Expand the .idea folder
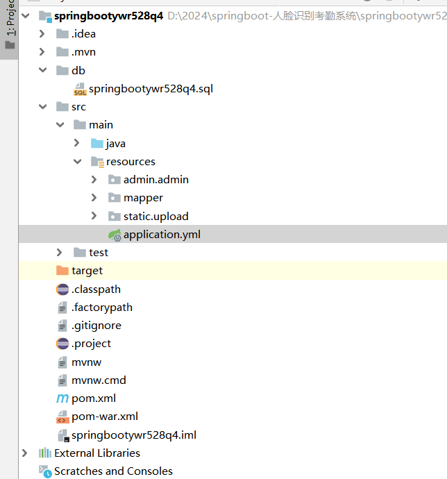The image size is (447, 479). 42,34
